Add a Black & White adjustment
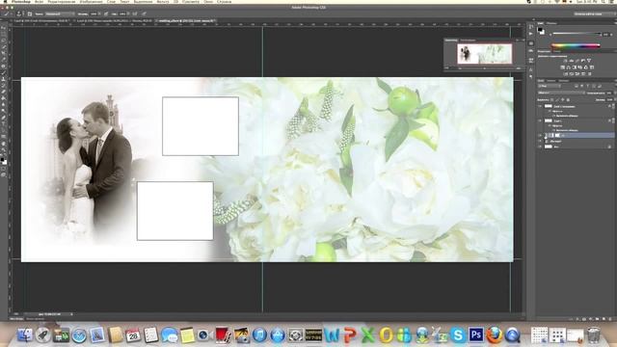Viewport: 617px width, 347px height. pyautogui.click(x=575, y=67)
